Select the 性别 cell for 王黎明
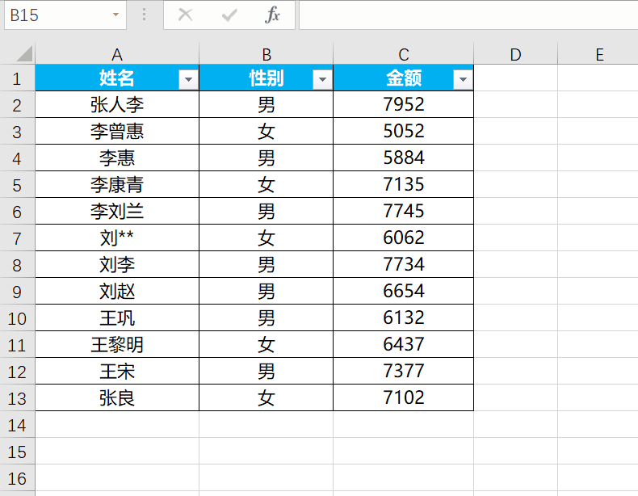 point(267,344)
